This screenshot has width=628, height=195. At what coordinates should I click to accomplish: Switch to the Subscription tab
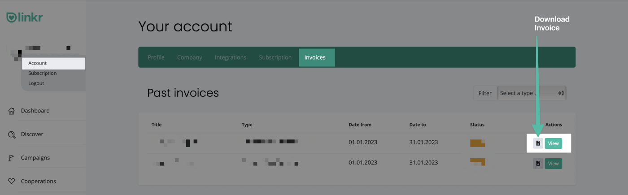pos(275,57)
